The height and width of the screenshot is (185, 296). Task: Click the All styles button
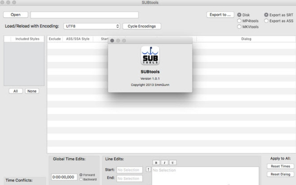pyautogui.click(x=16, y=91)
